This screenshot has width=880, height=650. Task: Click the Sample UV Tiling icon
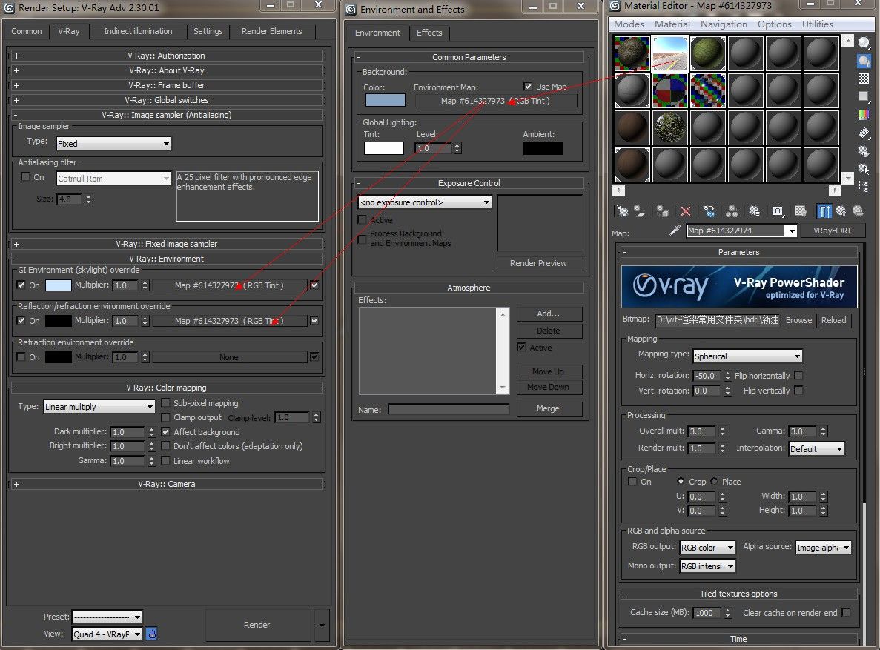click(x=864, y=96)
